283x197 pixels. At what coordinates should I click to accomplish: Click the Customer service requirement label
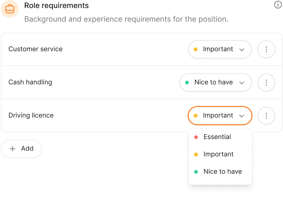36,49
